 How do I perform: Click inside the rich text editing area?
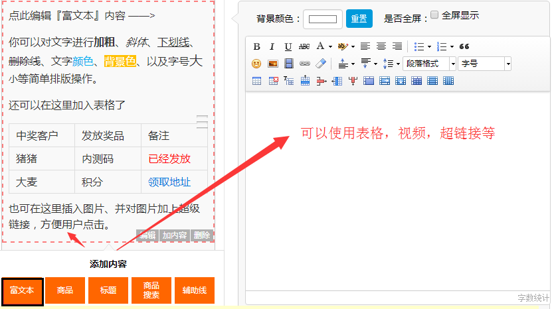point(398,192)
